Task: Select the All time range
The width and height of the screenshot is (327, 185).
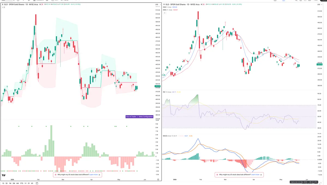Action: point(32,183)
